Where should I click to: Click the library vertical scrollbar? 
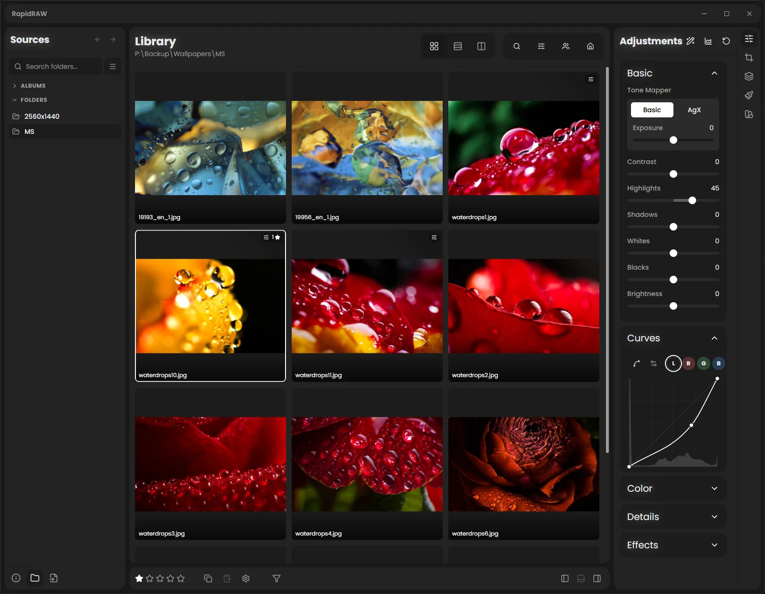pos(607,260)
